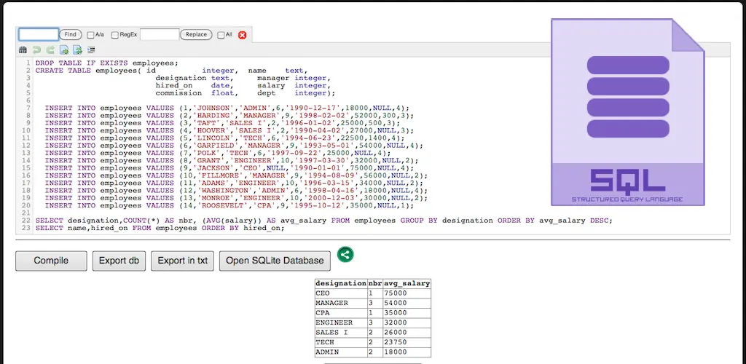Click the page icon with two green arrows
This screenshot has height=364, width=746.
[77, 50]
